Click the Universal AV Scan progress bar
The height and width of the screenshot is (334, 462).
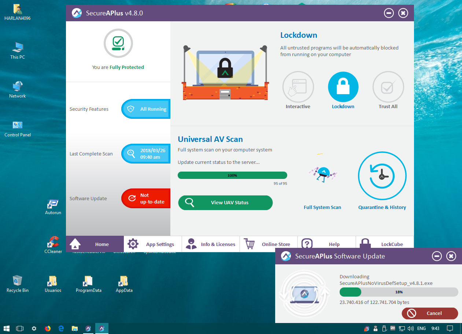(x=232, y=175)
